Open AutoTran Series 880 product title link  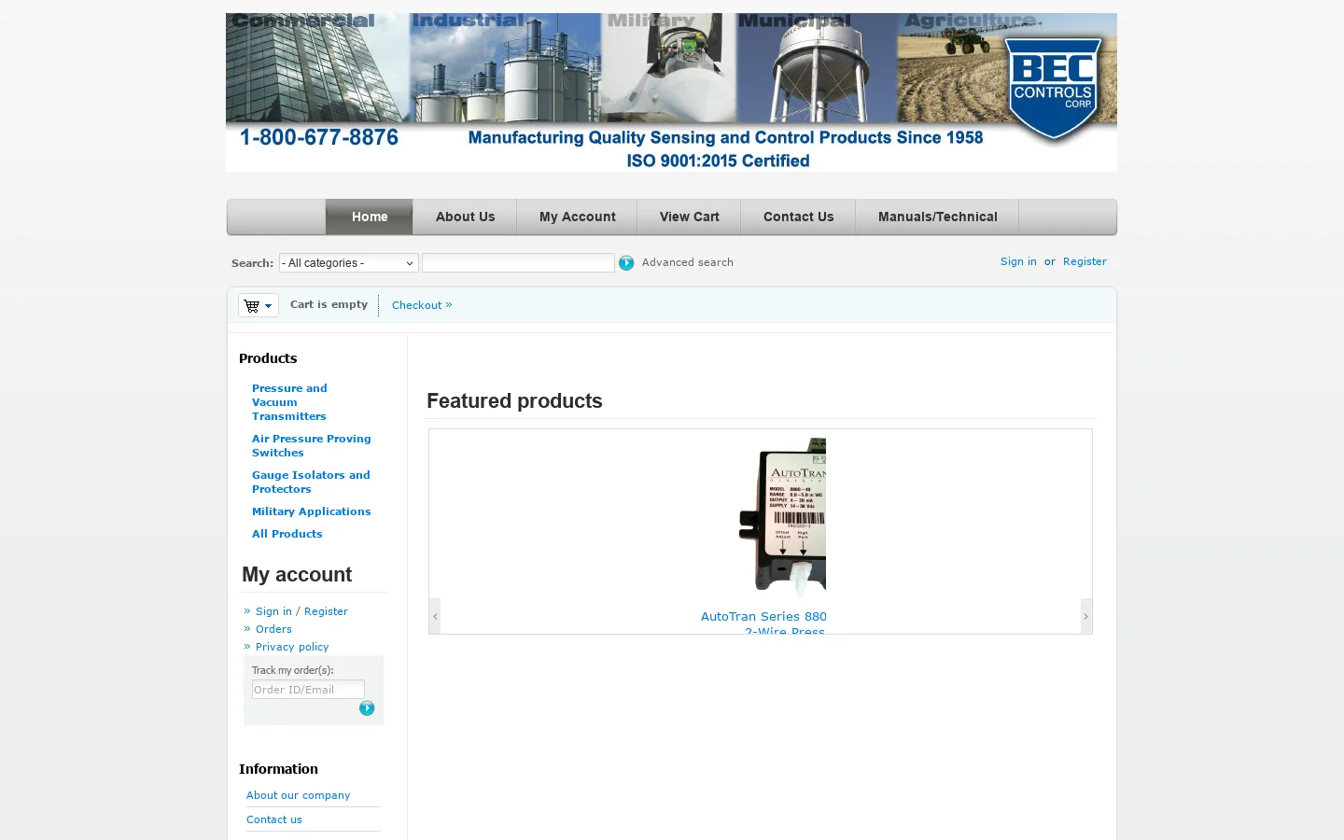763,623
